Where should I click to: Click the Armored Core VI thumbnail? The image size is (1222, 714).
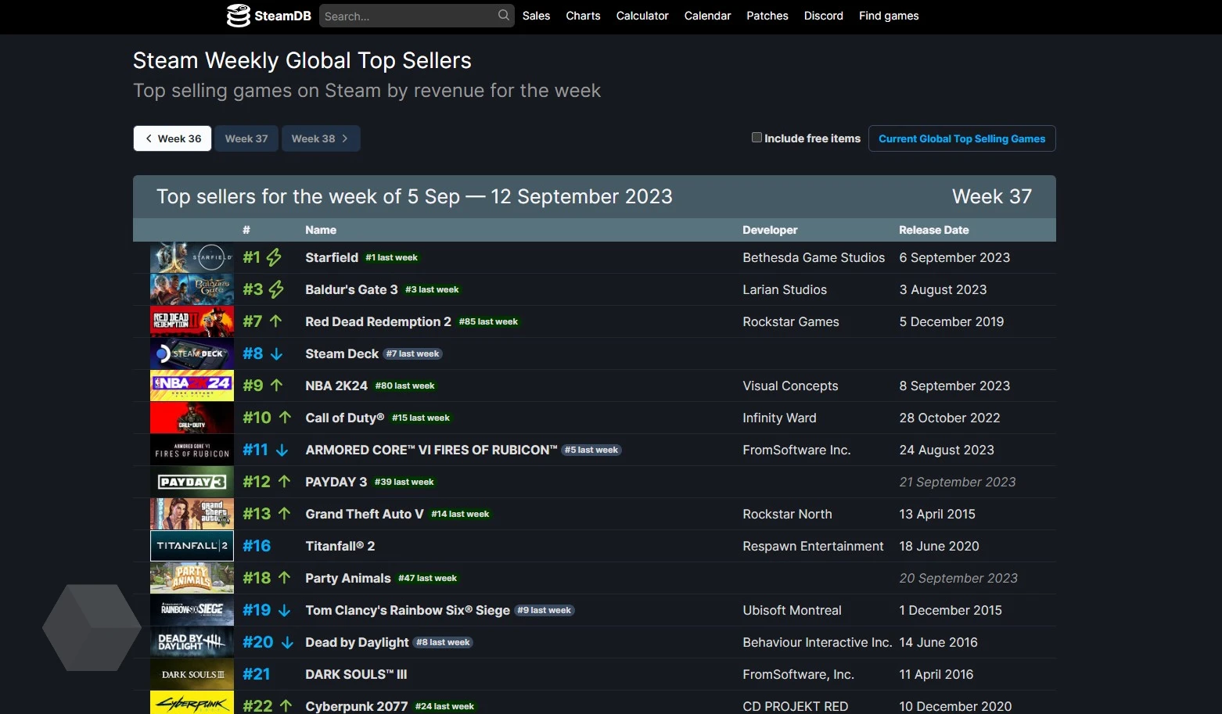pyautogui.click(x=192, y=450)
